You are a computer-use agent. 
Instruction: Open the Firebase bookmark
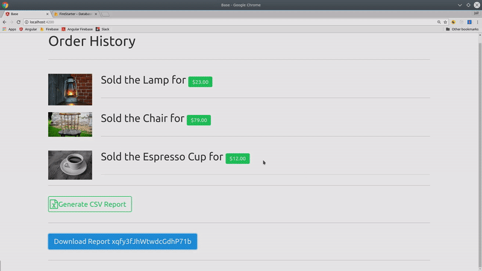50,29
